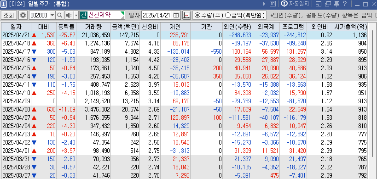The height and width of the screenshot is (179, 377).
Task: Click the 등락률 column header
Action: [66, 27]
